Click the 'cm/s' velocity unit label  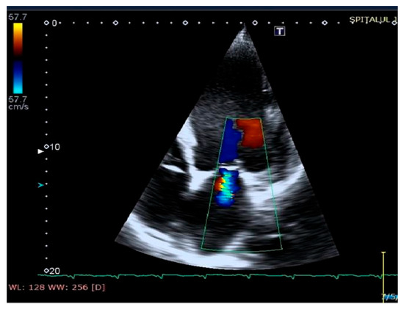pyautogui.click(x=18, y=106)
